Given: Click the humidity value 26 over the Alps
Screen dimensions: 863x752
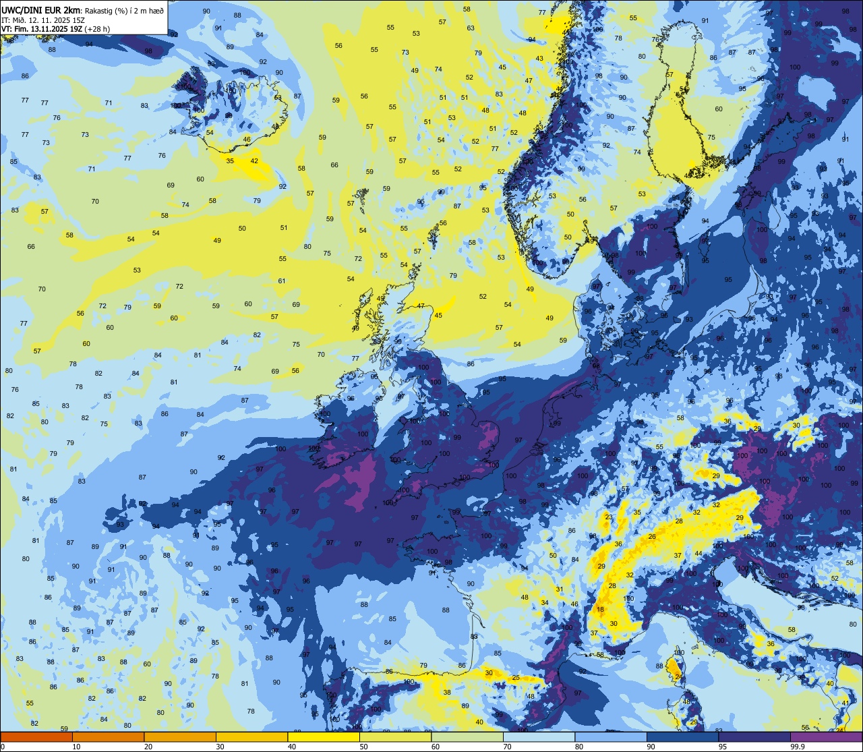Looking at the screenshot, I should [652, 537].
